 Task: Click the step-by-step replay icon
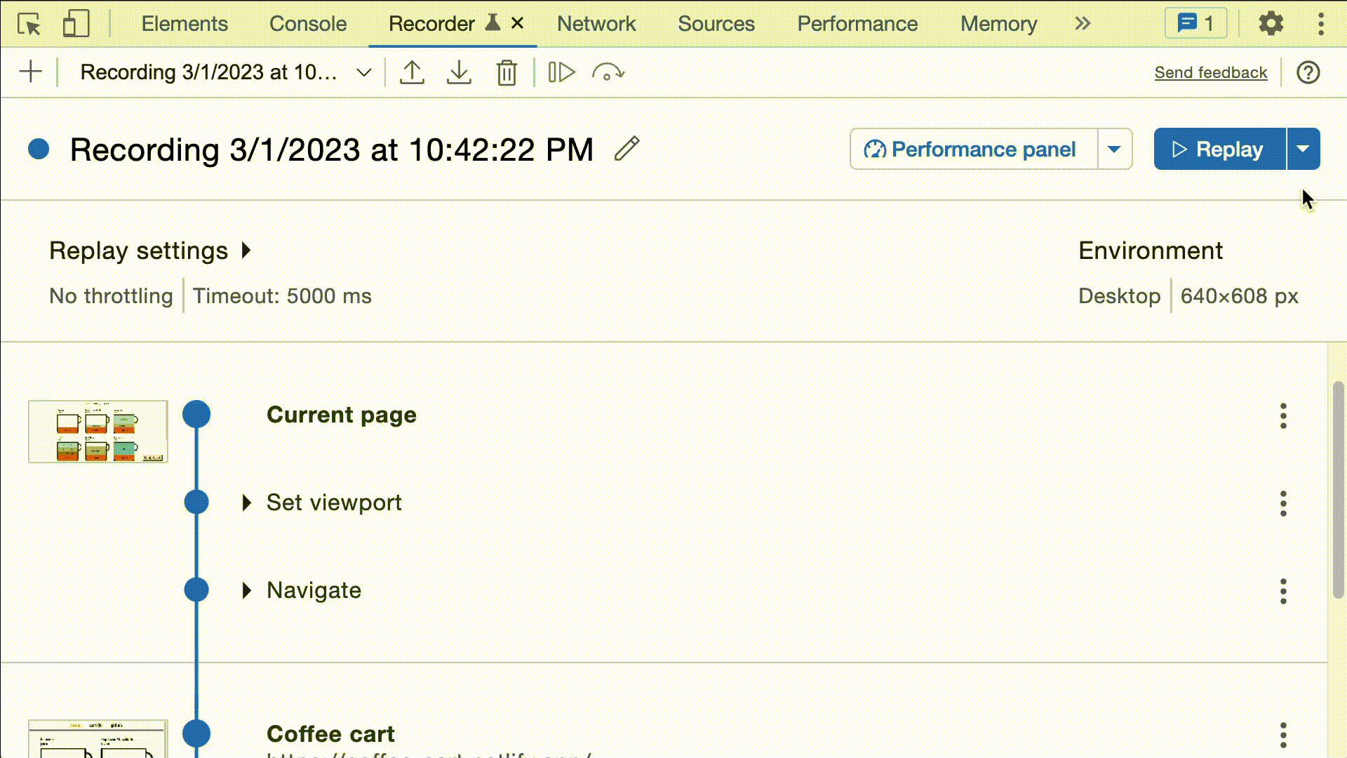(x=561, y=72)
